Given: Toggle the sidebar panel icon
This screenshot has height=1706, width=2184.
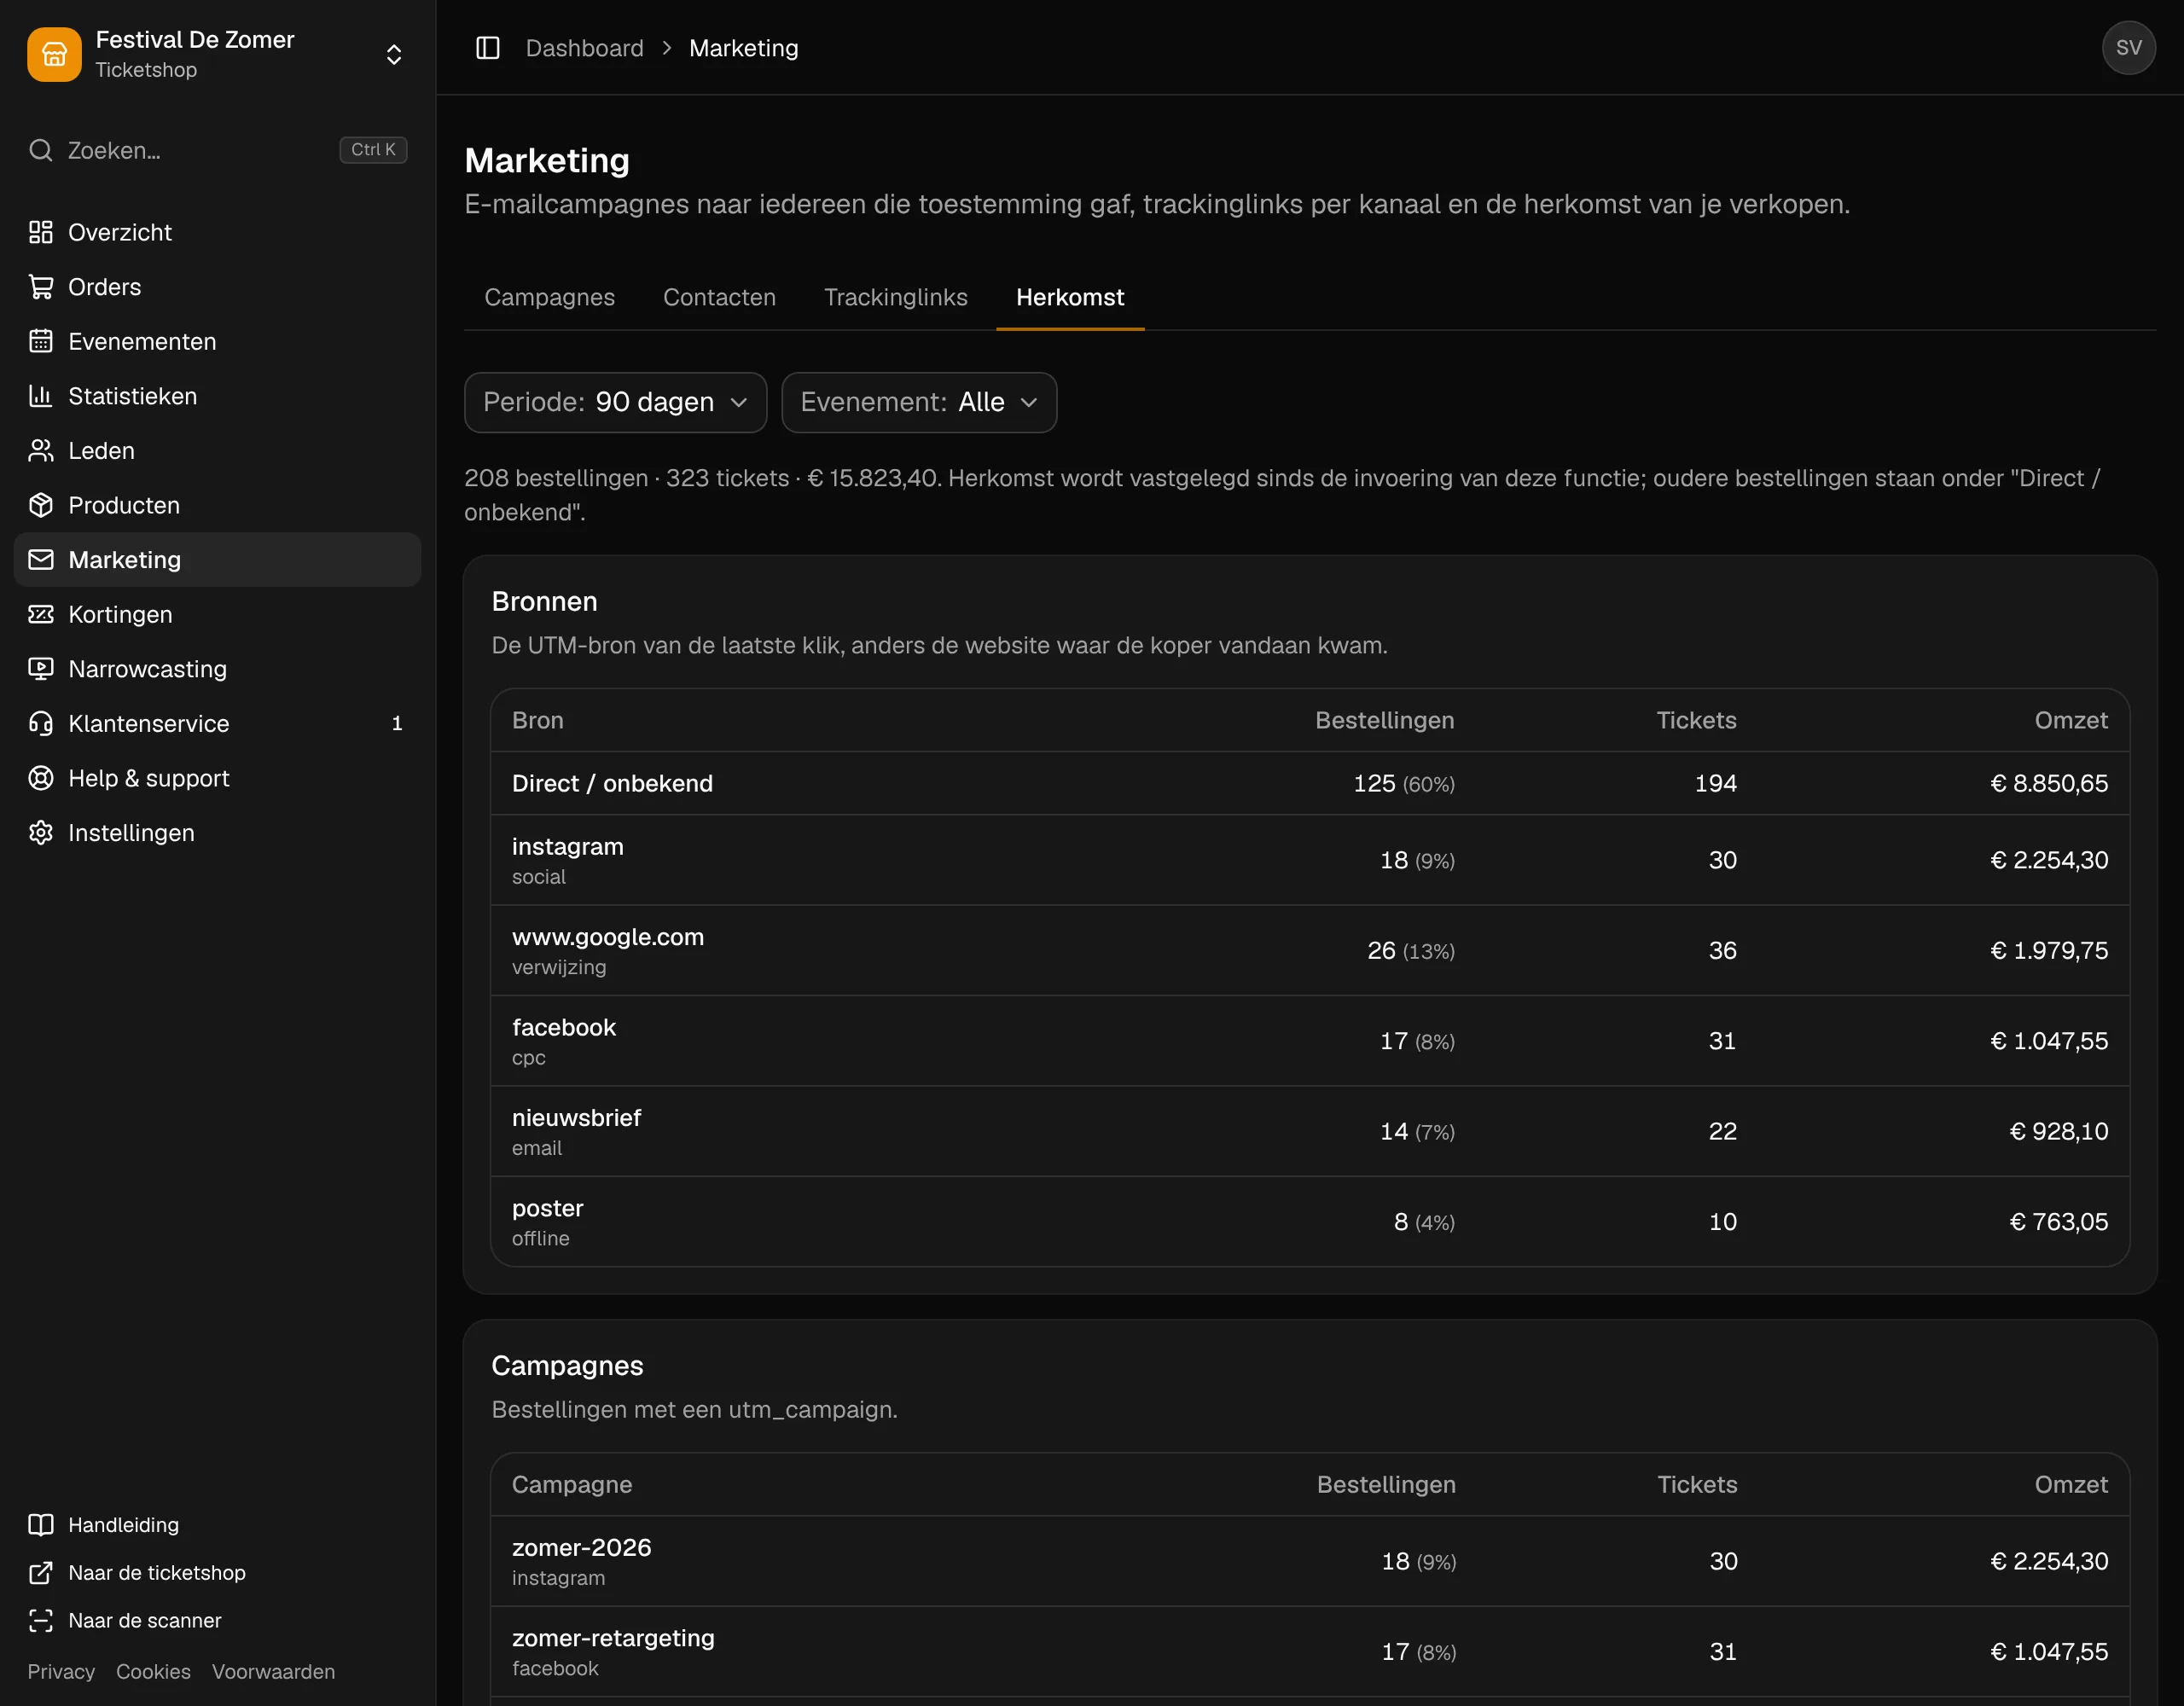Looking at the screenshot, I should point(488,48).
